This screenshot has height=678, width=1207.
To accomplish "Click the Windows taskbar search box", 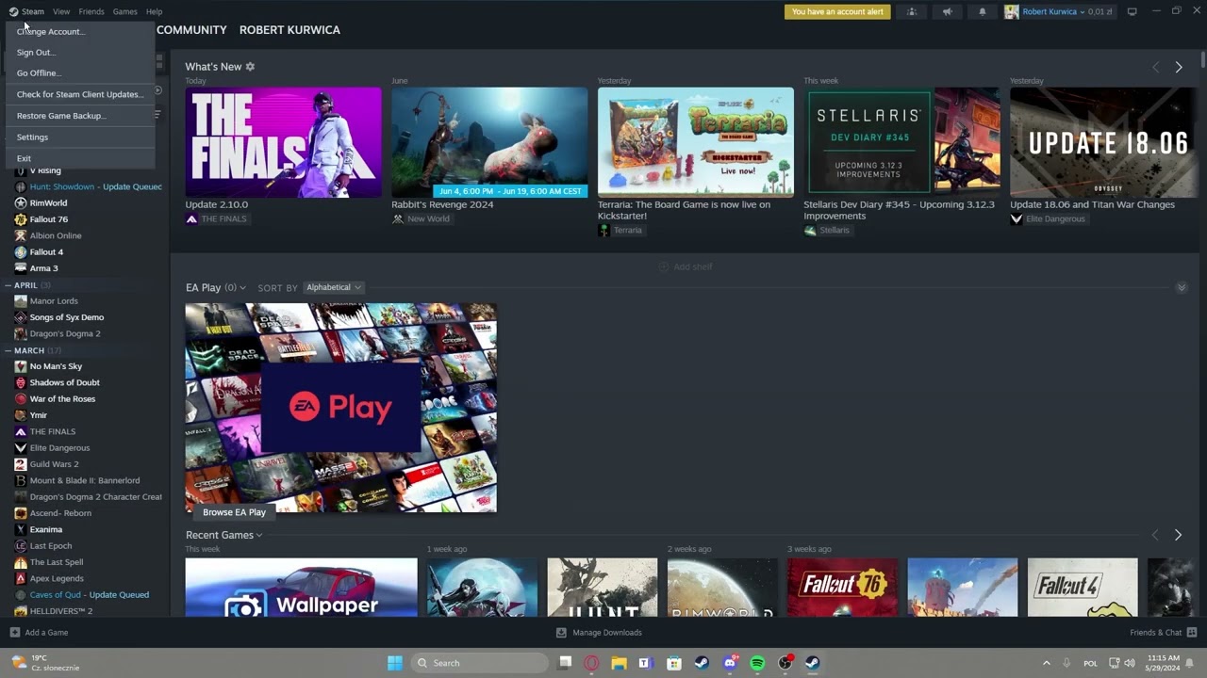I will point(478,663).
